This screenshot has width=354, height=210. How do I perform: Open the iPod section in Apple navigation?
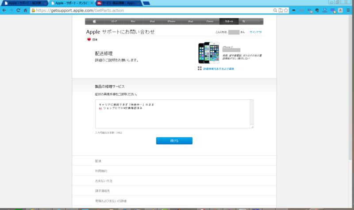tap(152, 21)
